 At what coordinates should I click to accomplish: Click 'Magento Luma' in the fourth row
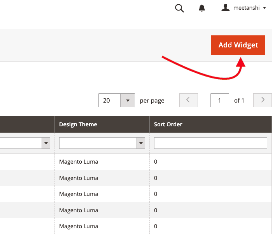click(79, 210)
